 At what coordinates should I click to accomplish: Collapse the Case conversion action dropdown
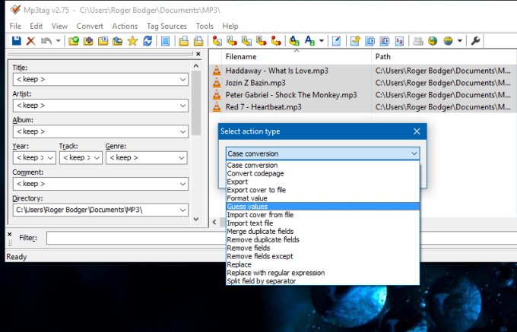coord(414,153)
